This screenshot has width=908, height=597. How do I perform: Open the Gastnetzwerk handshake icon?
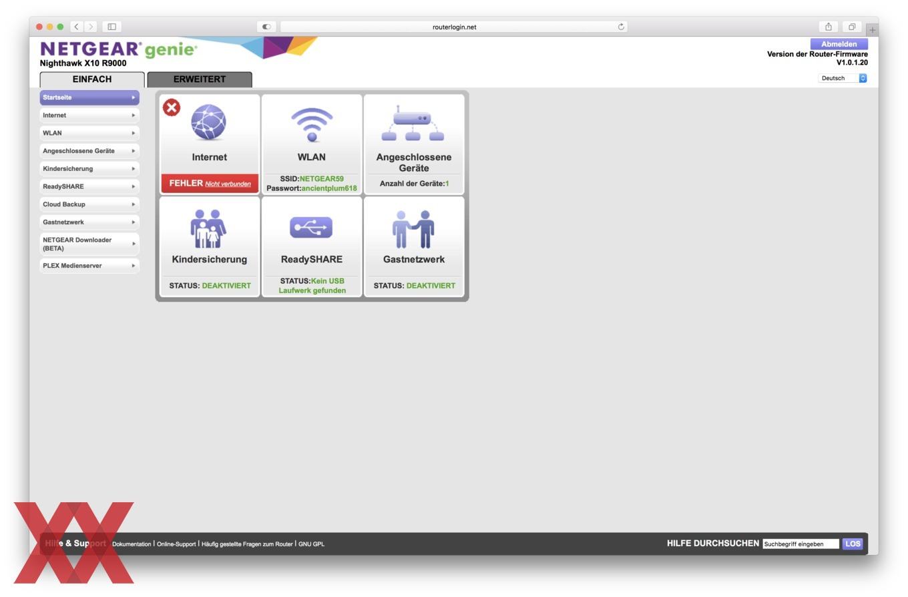pos(413,229)
